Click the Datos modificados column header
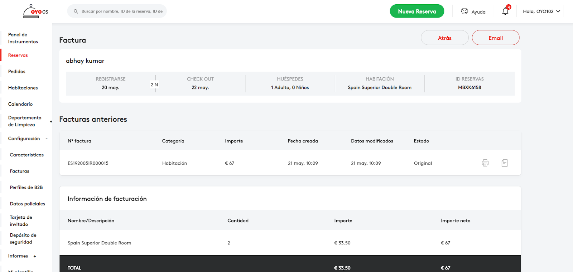This screenshot has height=272, width=573. pos(372,141)
